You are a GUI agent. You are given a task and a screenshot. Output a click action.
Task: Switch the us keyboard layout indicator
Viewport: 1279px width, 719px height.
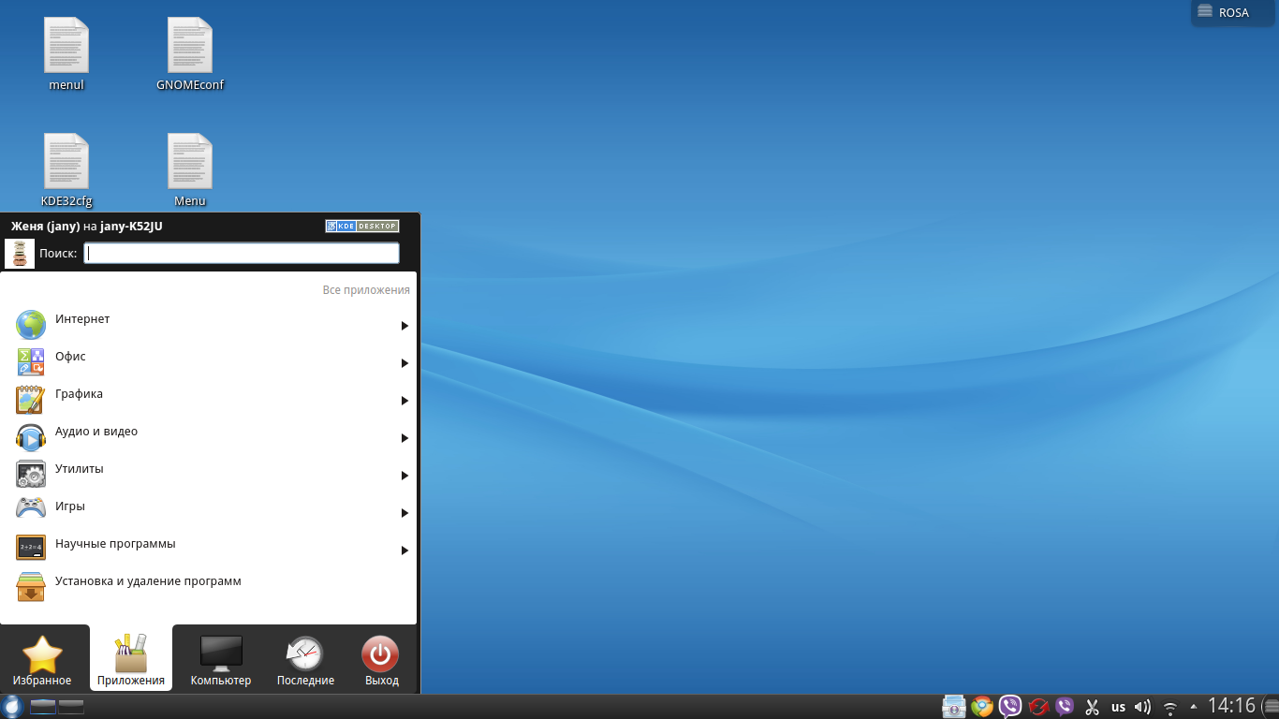[x=1118, y=708]
